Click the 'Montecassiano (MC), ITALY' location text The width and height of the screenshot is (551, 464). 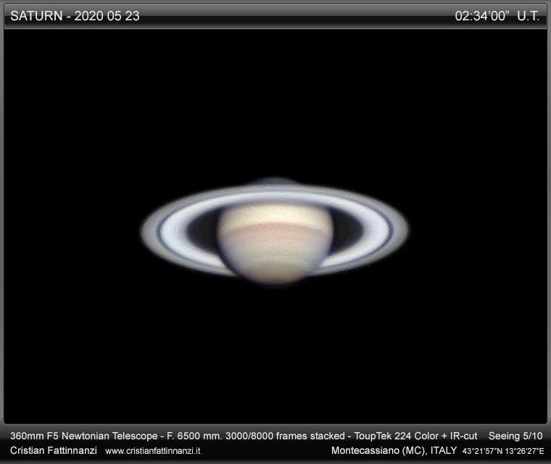[394, 450]
